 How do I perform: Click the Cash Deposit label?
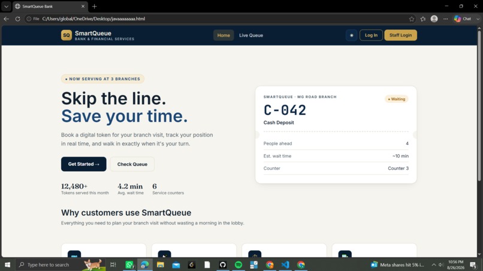point(279,123)
